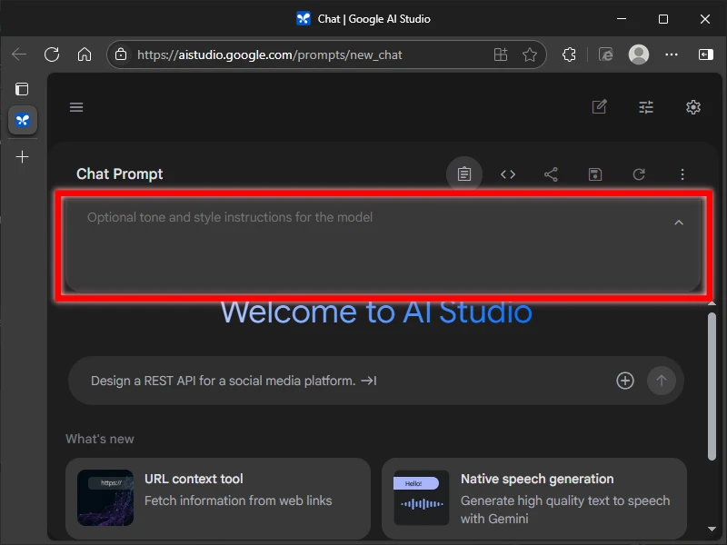Open a new tab with plus
Image resolution: width=727 pixels, height=545 pixels.
point(22,156)
